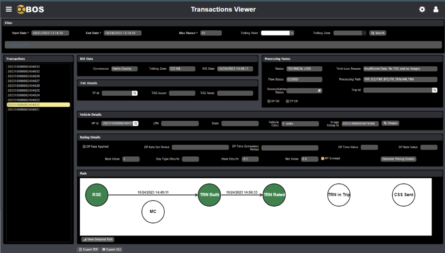This screenshot has width=445, height=253.
Task: Select transaction 202310000002404933
Action: point(23,67)
